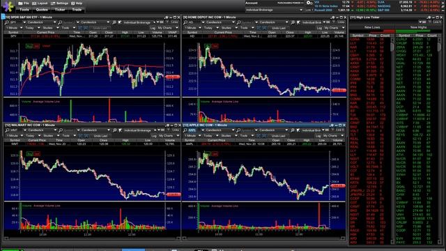The height and width of the screenshot is (251, 446).
Task: Click the question mark icon in High Low Ticker
Action: [x=430, y=22]
